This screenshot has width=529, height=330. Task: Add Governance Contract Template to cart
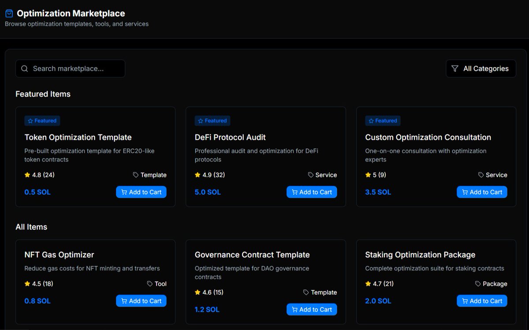tap(312, 309)
